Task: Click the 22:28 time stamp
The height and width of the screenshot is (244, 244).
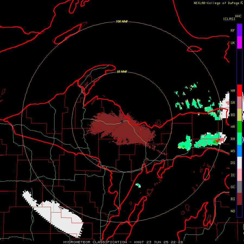Action: point(177,242)
